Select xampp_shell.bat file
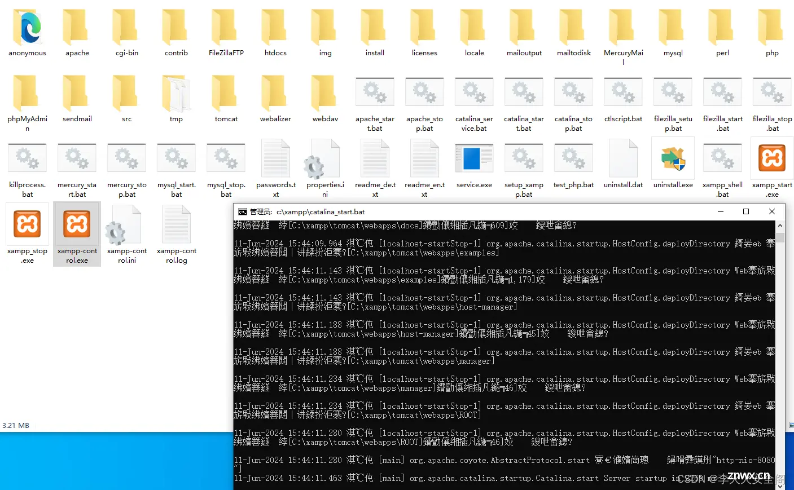 coord(722,169)
